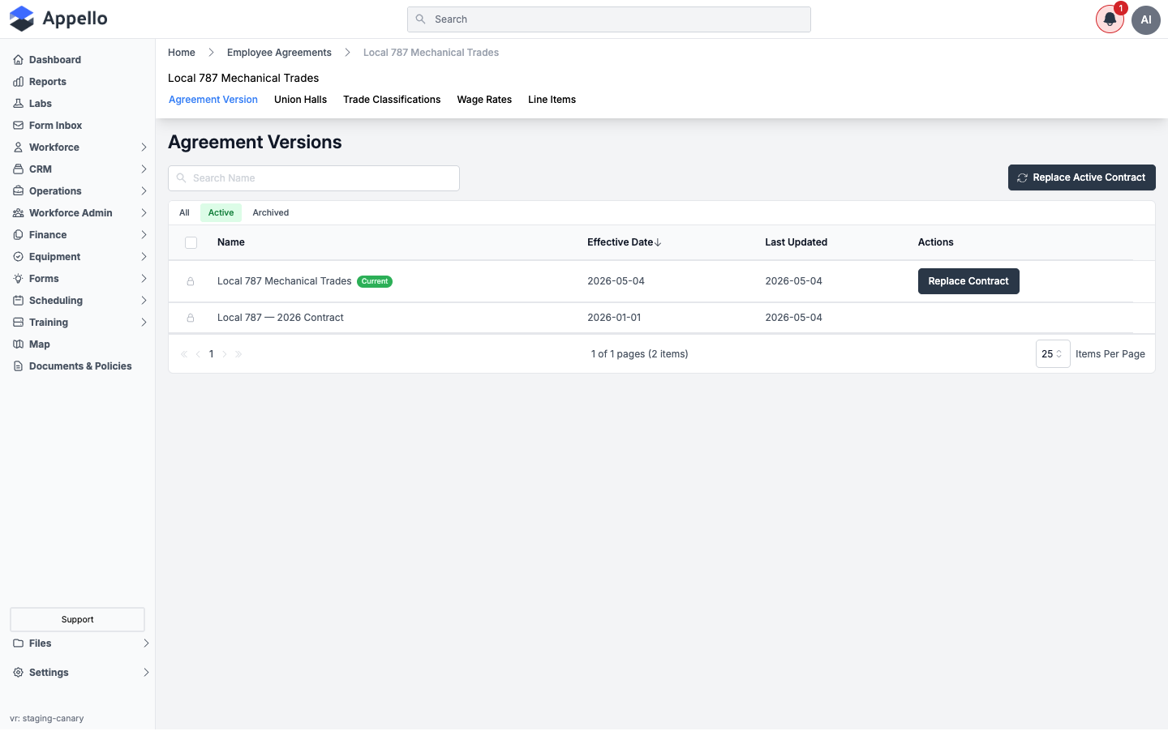Open the Agreement Version tab
1168x744 pixels.
pos(213,100)
